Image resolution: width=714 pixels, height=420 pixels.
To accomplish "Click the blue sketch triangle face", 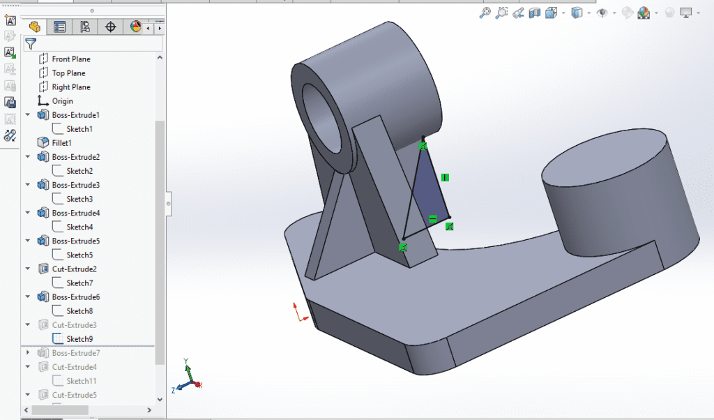I will tap(430, 189).
